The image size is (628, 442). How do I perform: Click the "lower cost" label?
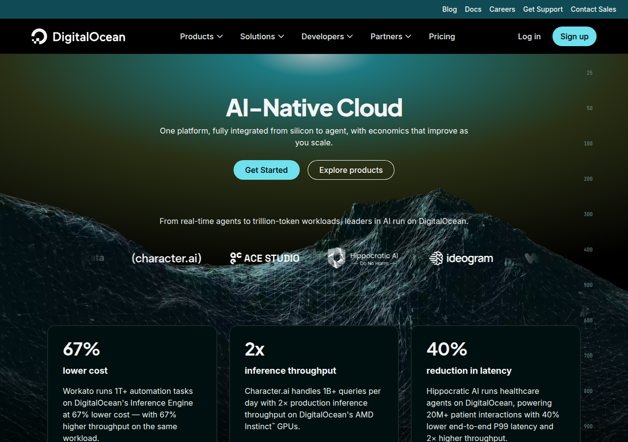(85, 371)
